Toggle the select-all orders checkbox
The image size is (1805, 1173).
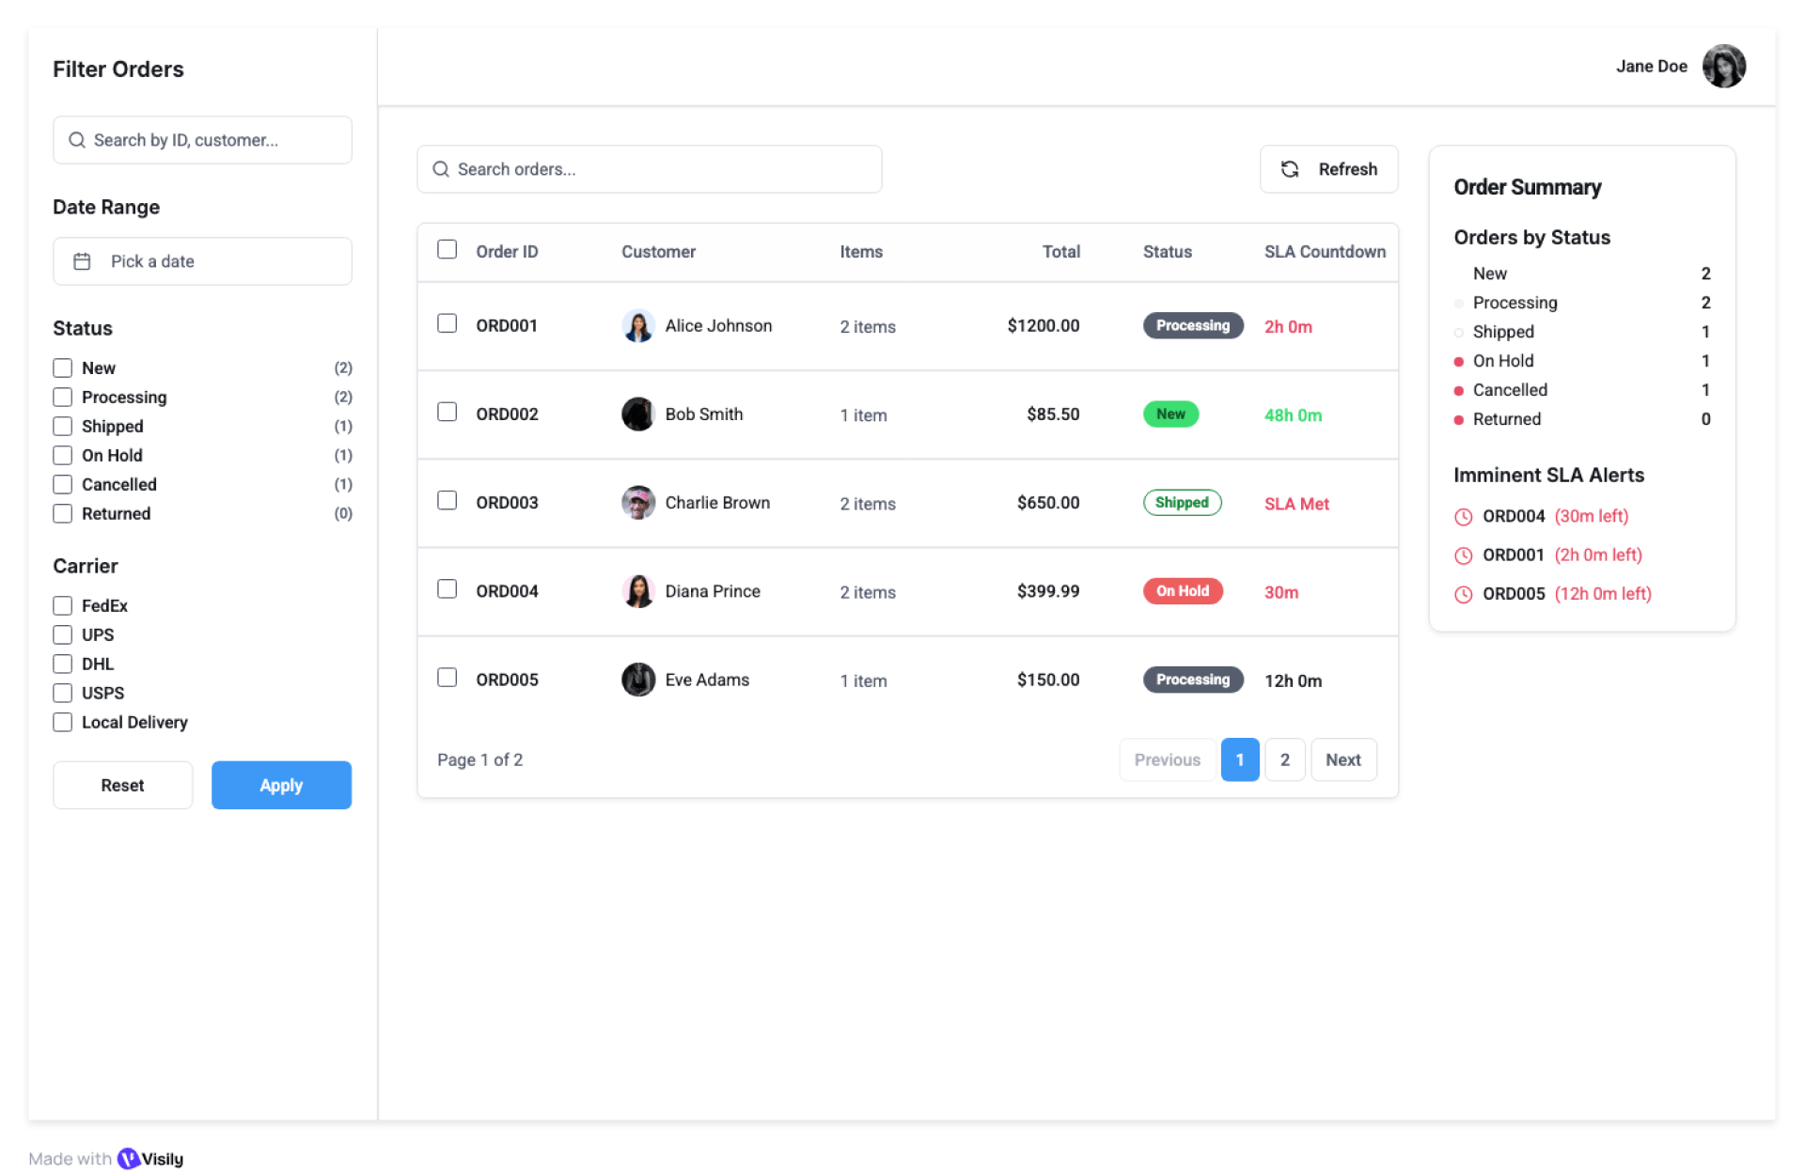tap(447, 250)
